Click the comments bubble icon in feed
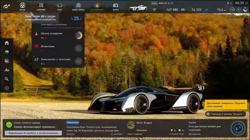250x140 pixels. 180,130
